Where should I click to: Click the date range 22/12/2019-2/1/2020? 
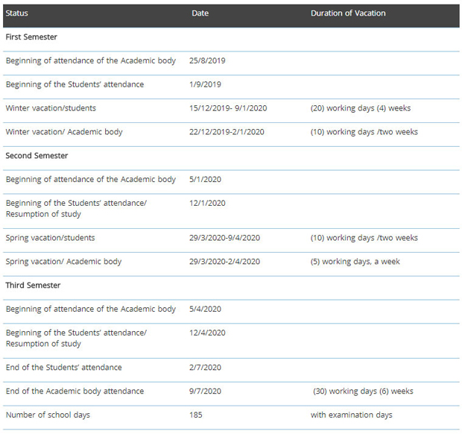click(x=227, y=132)
